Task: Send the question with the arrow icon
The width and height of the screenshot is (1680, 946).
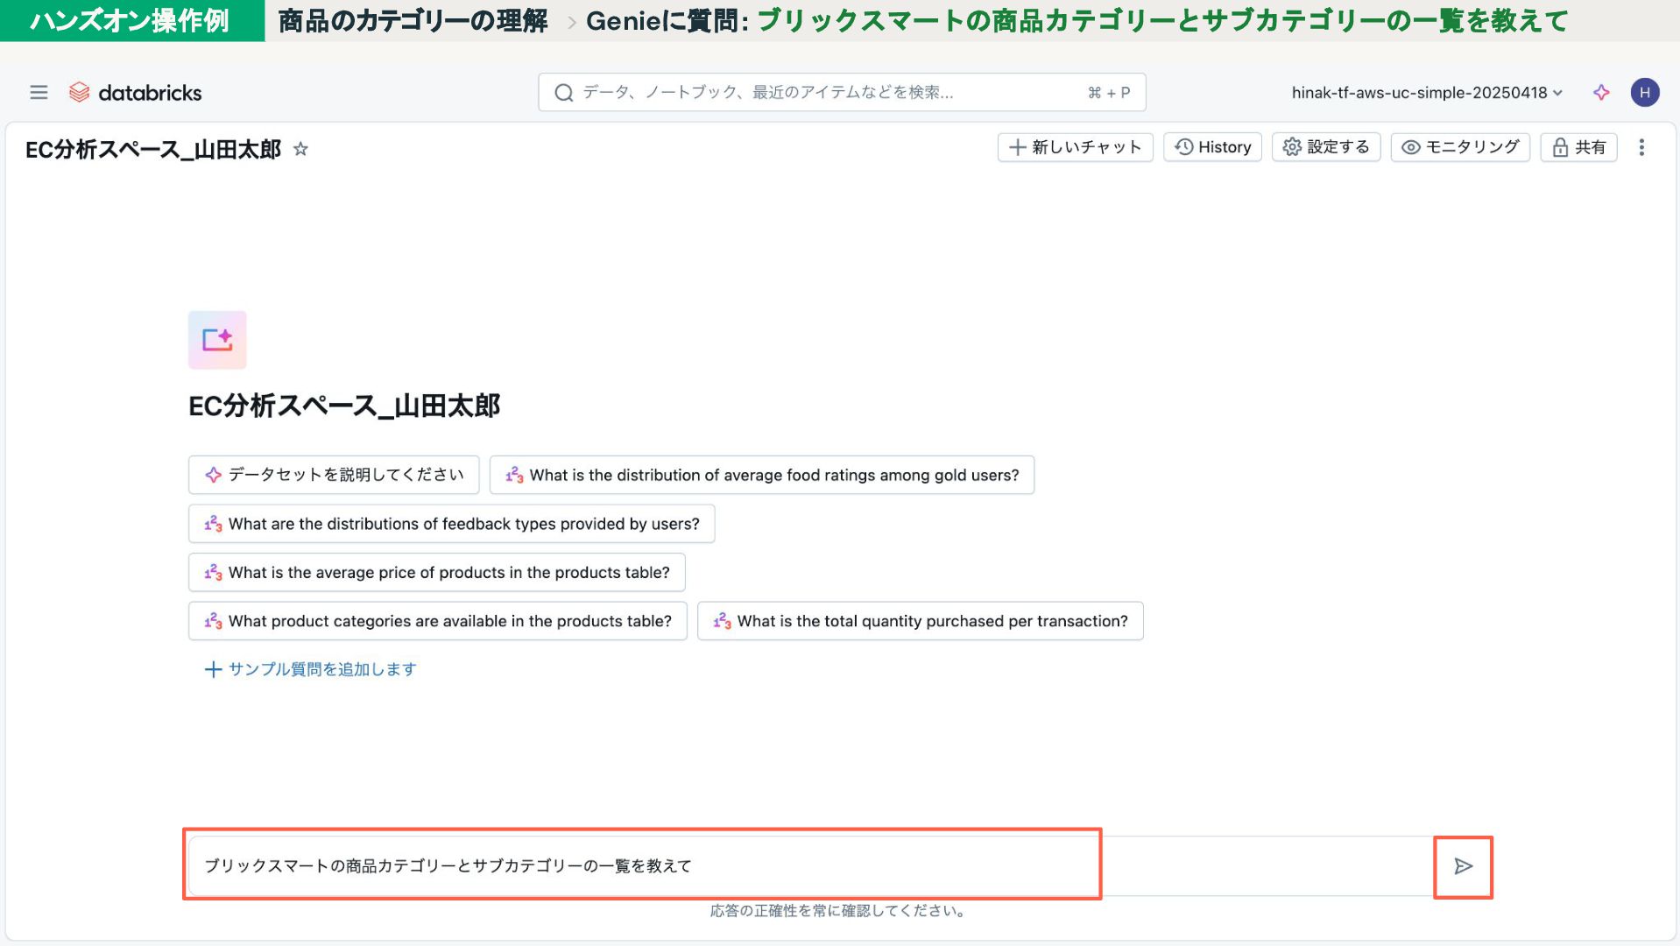Action: click(1463, 866)
